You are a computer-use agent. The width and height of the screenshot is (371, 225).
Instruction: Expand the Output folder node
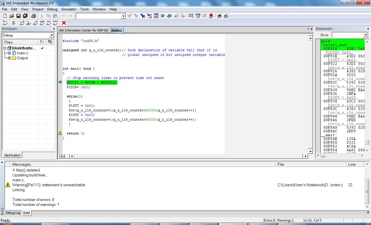point(9,58)
